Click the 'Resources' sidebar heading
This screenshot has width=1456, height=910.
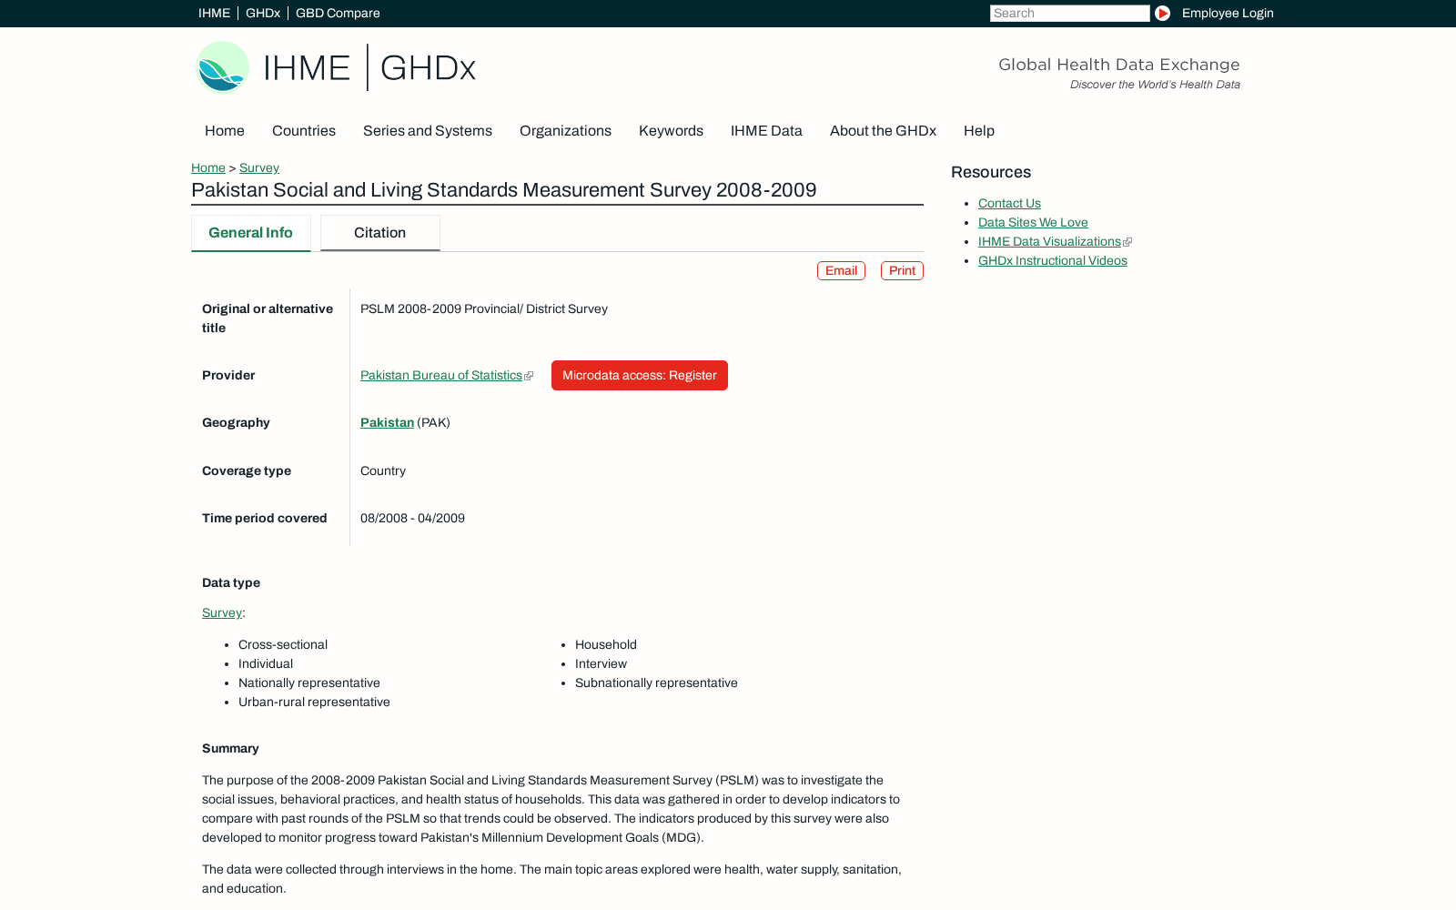click(991, 172)
